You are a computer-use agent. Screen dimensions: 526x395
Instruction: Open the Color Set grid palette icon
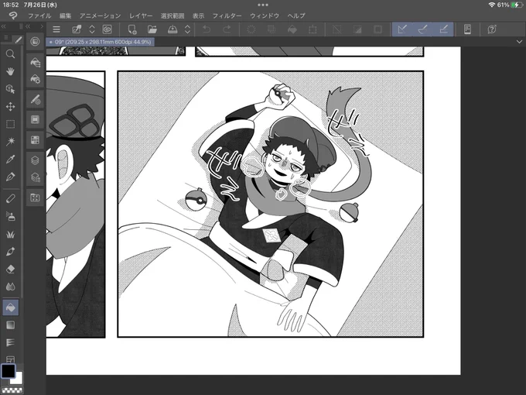35,140
